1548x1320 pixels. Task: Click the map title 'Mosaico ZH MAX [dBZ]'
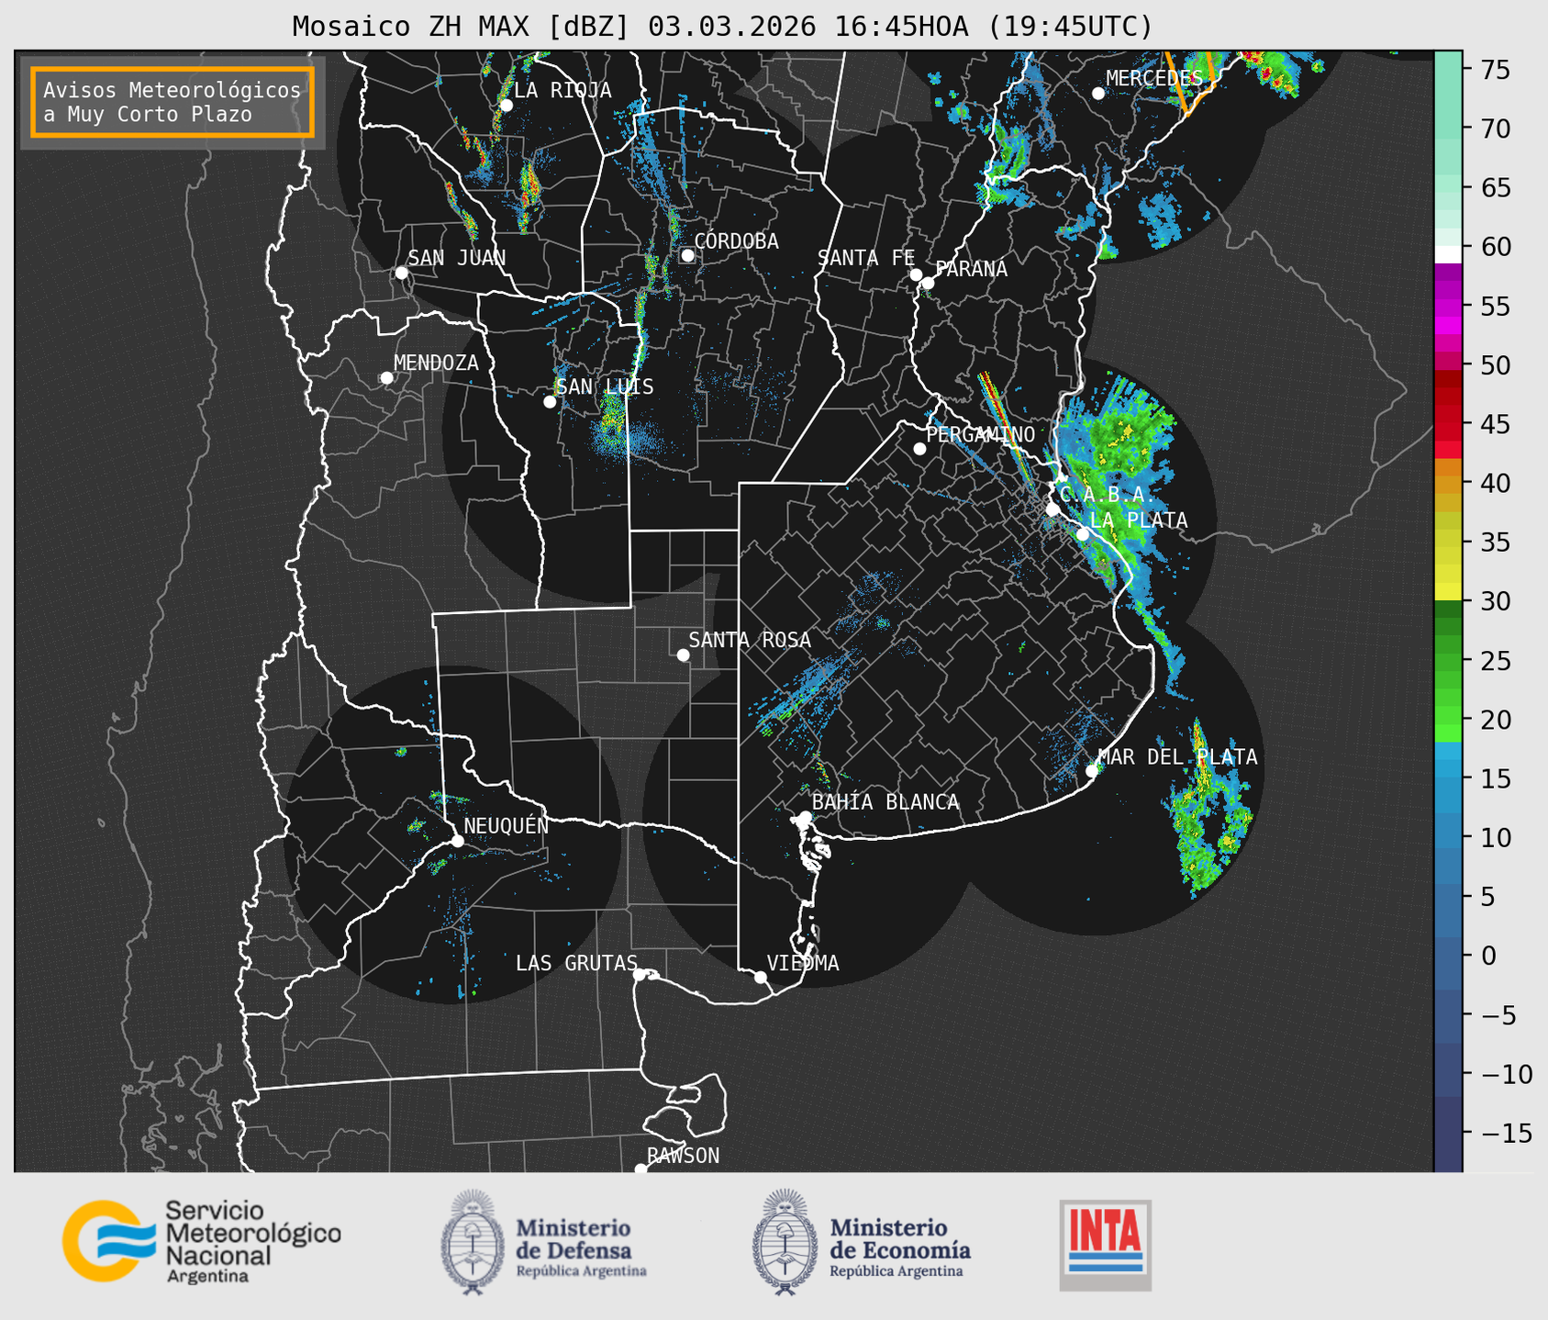point(462,27)
